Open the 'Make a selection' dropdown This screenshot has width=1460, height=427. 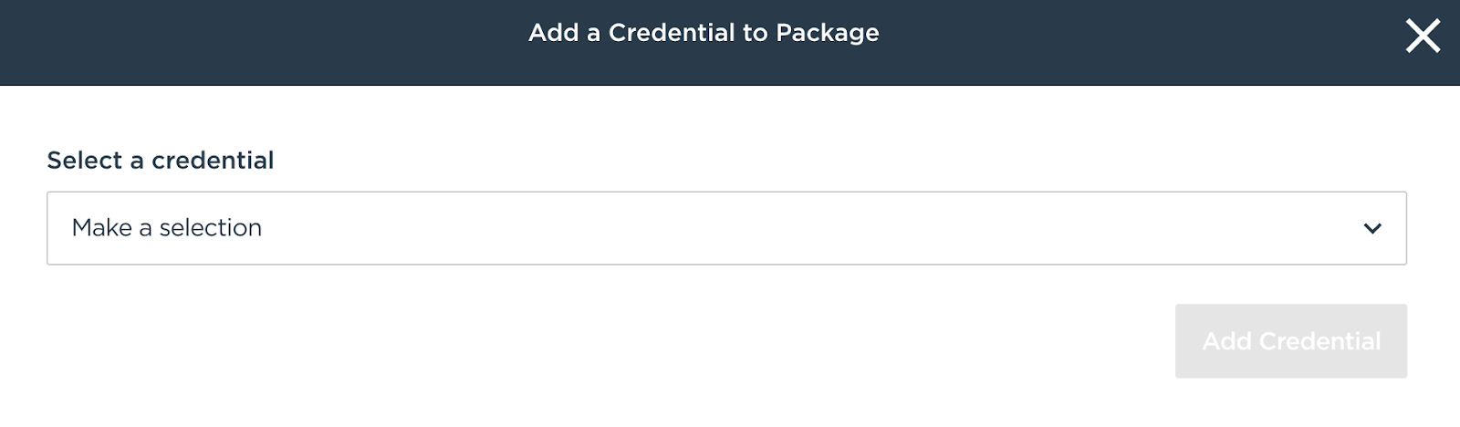(726, 228)
